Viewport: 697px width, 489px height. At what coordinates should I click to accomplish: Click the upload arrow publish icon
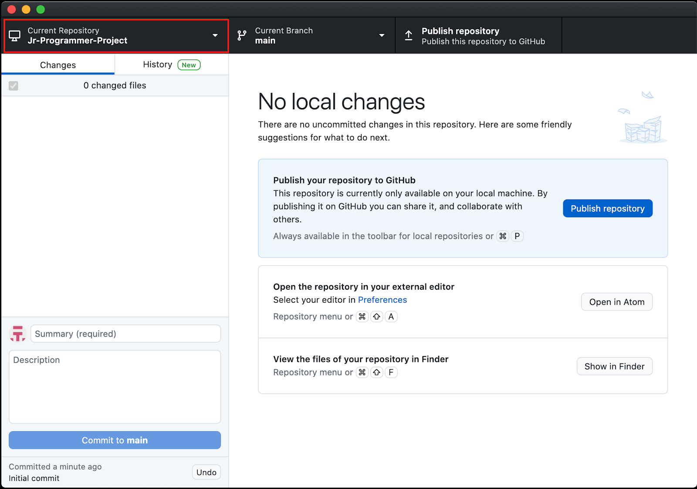(x=409, y=36)
